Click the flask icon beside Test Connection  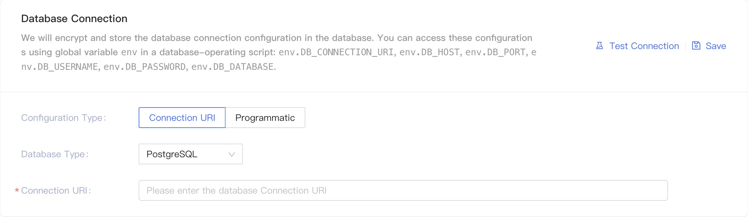tap(600, 46)
